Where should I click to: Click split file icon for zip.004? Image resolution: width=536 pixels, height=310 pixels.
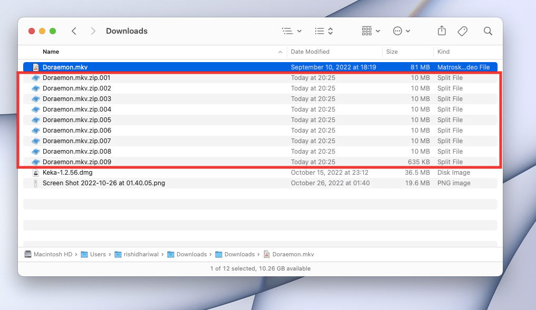coord(35,109)
